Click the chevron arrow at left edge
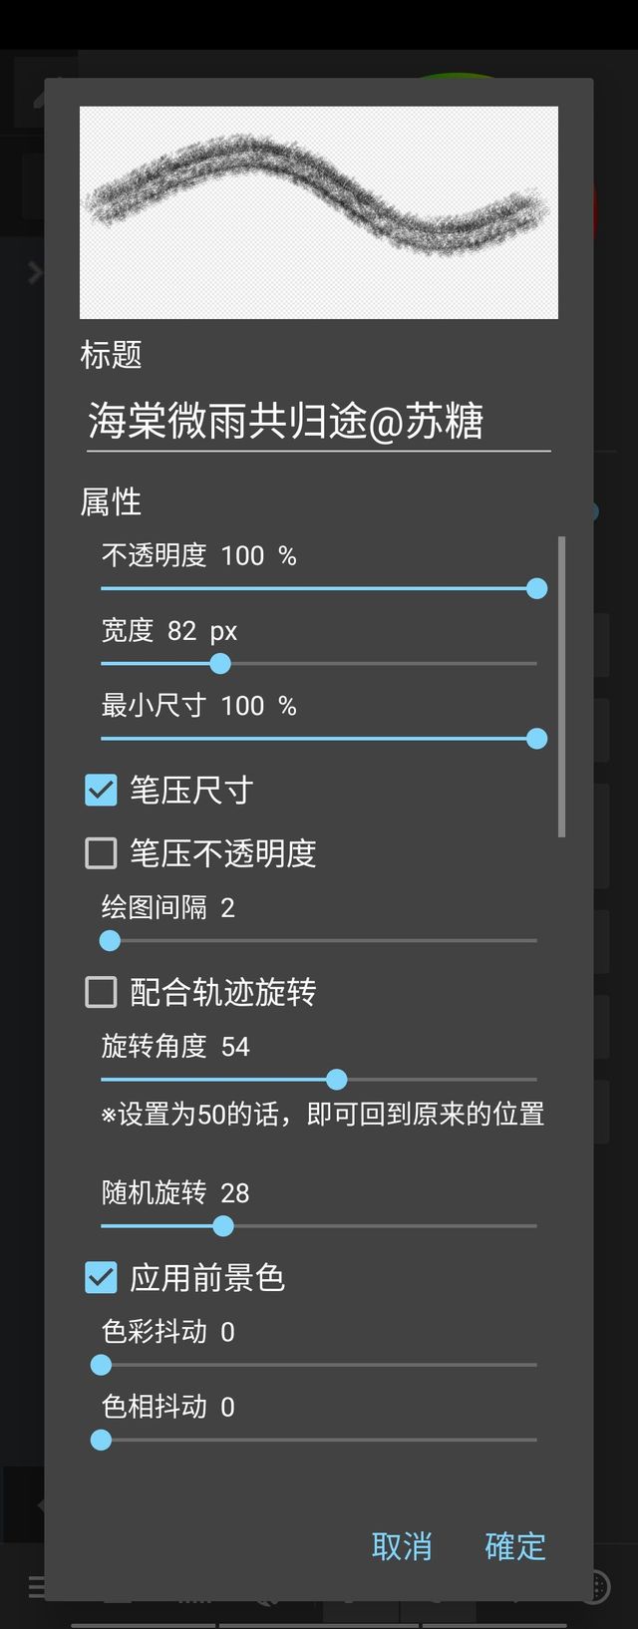The height and width of the screenshot is (1629, 638). click(35, 272)
